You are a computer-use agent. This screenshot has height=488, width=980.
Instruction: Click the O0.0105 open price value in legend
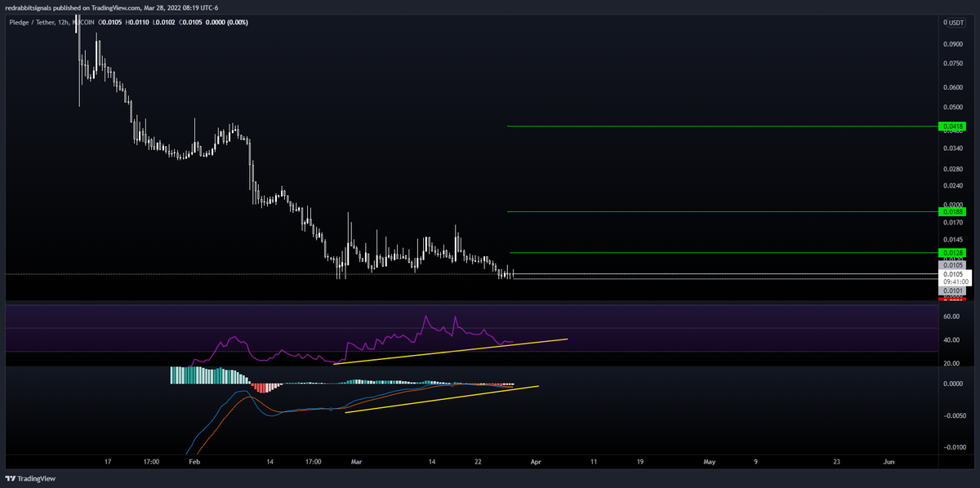(111, 22)
